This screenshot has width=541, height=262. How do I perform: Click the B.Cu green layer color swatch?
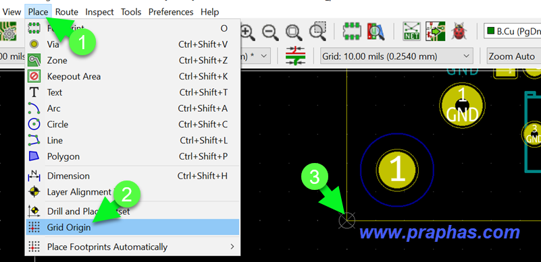pyautogui.click(x=490, y=32)
